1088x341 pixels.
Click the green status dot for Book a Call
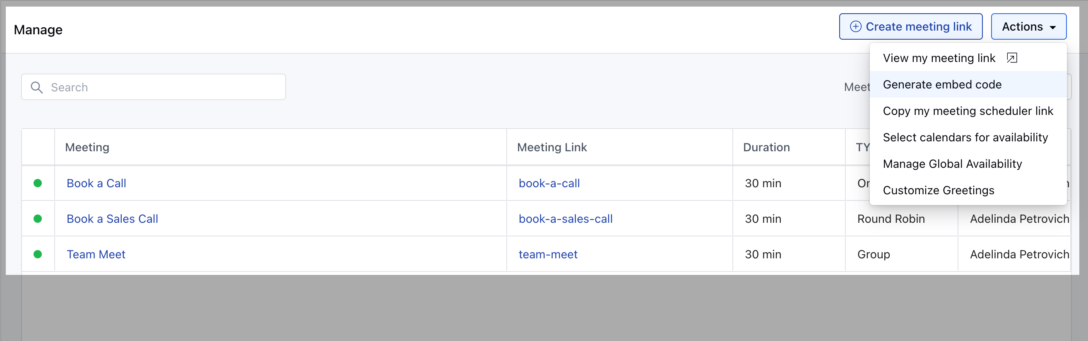pyautogui.click(x=38, y=183)
